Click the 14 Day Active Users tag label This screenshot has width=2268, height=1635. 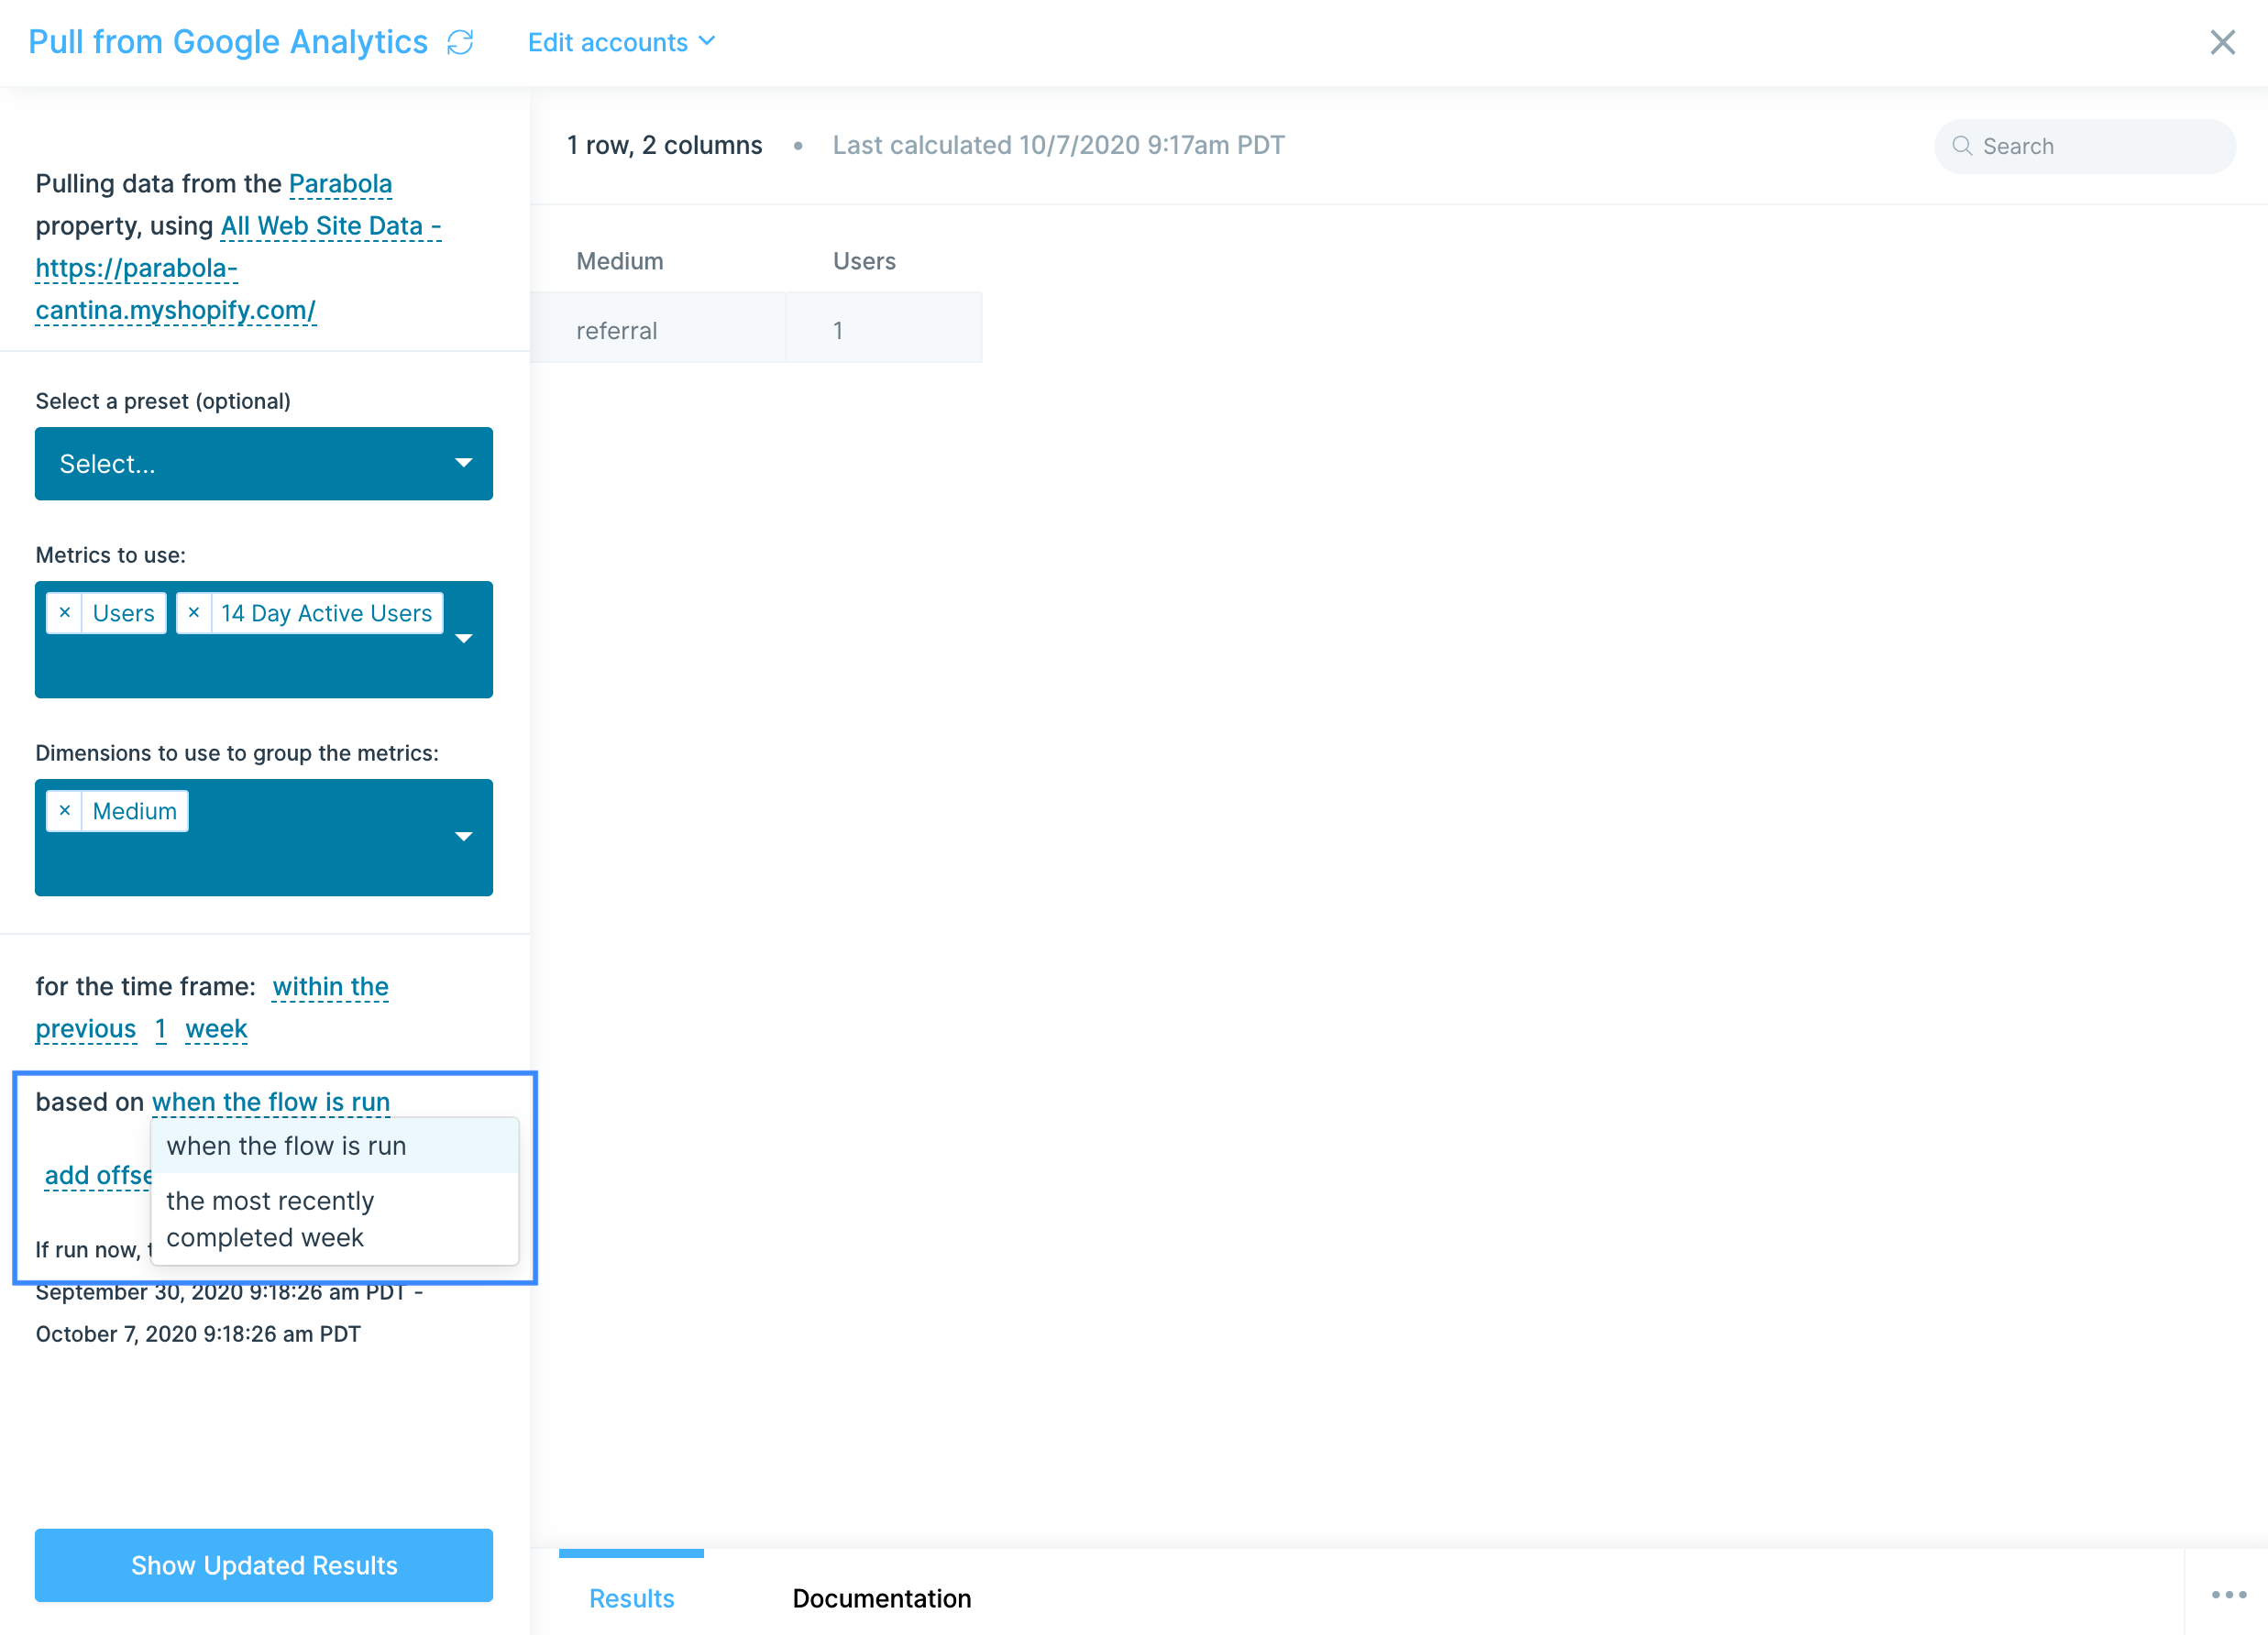click(x=327, y=613)
